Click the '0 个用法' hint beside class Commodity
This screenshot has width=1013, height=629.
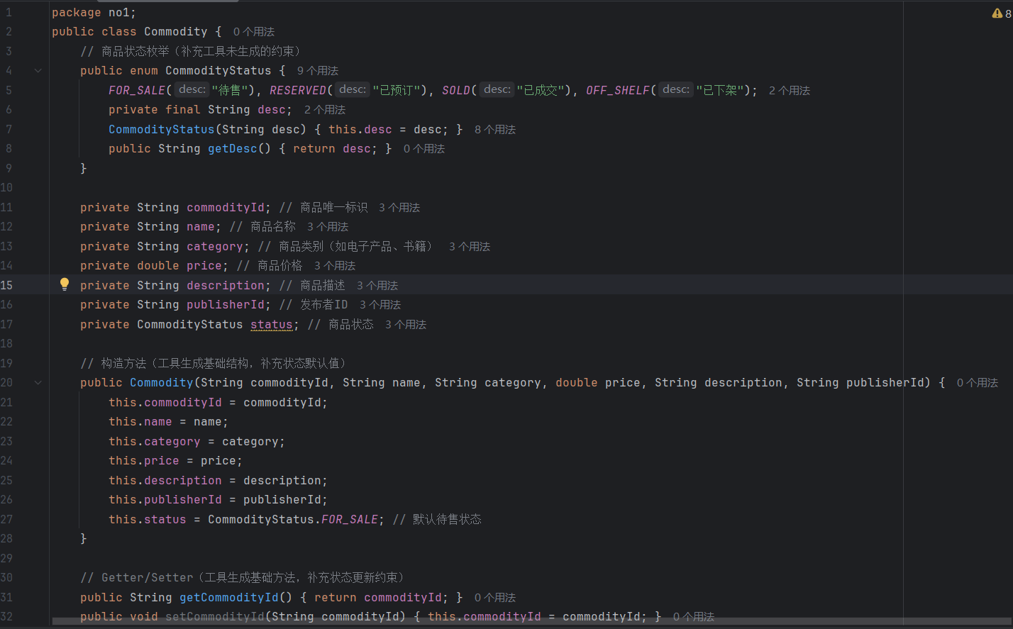254,32
